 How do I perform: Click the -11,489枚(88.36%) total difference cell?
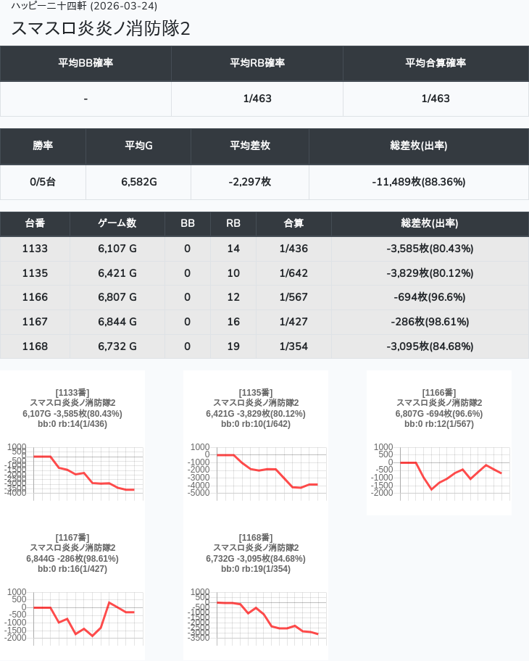click(419, 182)
